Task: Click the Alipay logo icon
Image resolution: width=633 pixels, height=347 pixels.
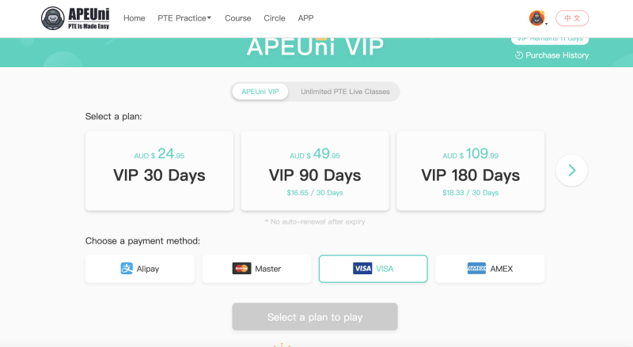Action: 127,268
